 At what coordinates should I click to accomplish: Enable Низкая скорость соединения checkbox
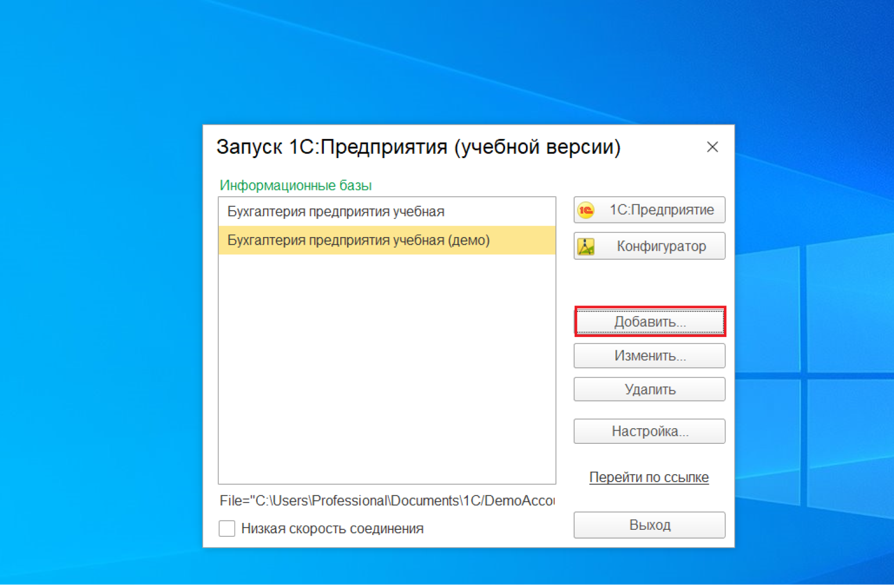(x=227, y=529)
